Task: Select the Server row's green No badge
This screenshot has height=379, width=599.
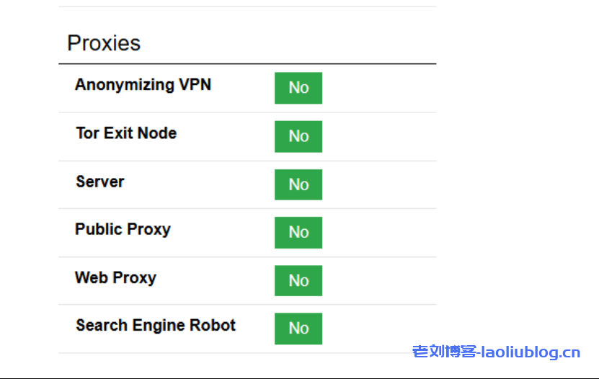Action: tap(298, 184)
